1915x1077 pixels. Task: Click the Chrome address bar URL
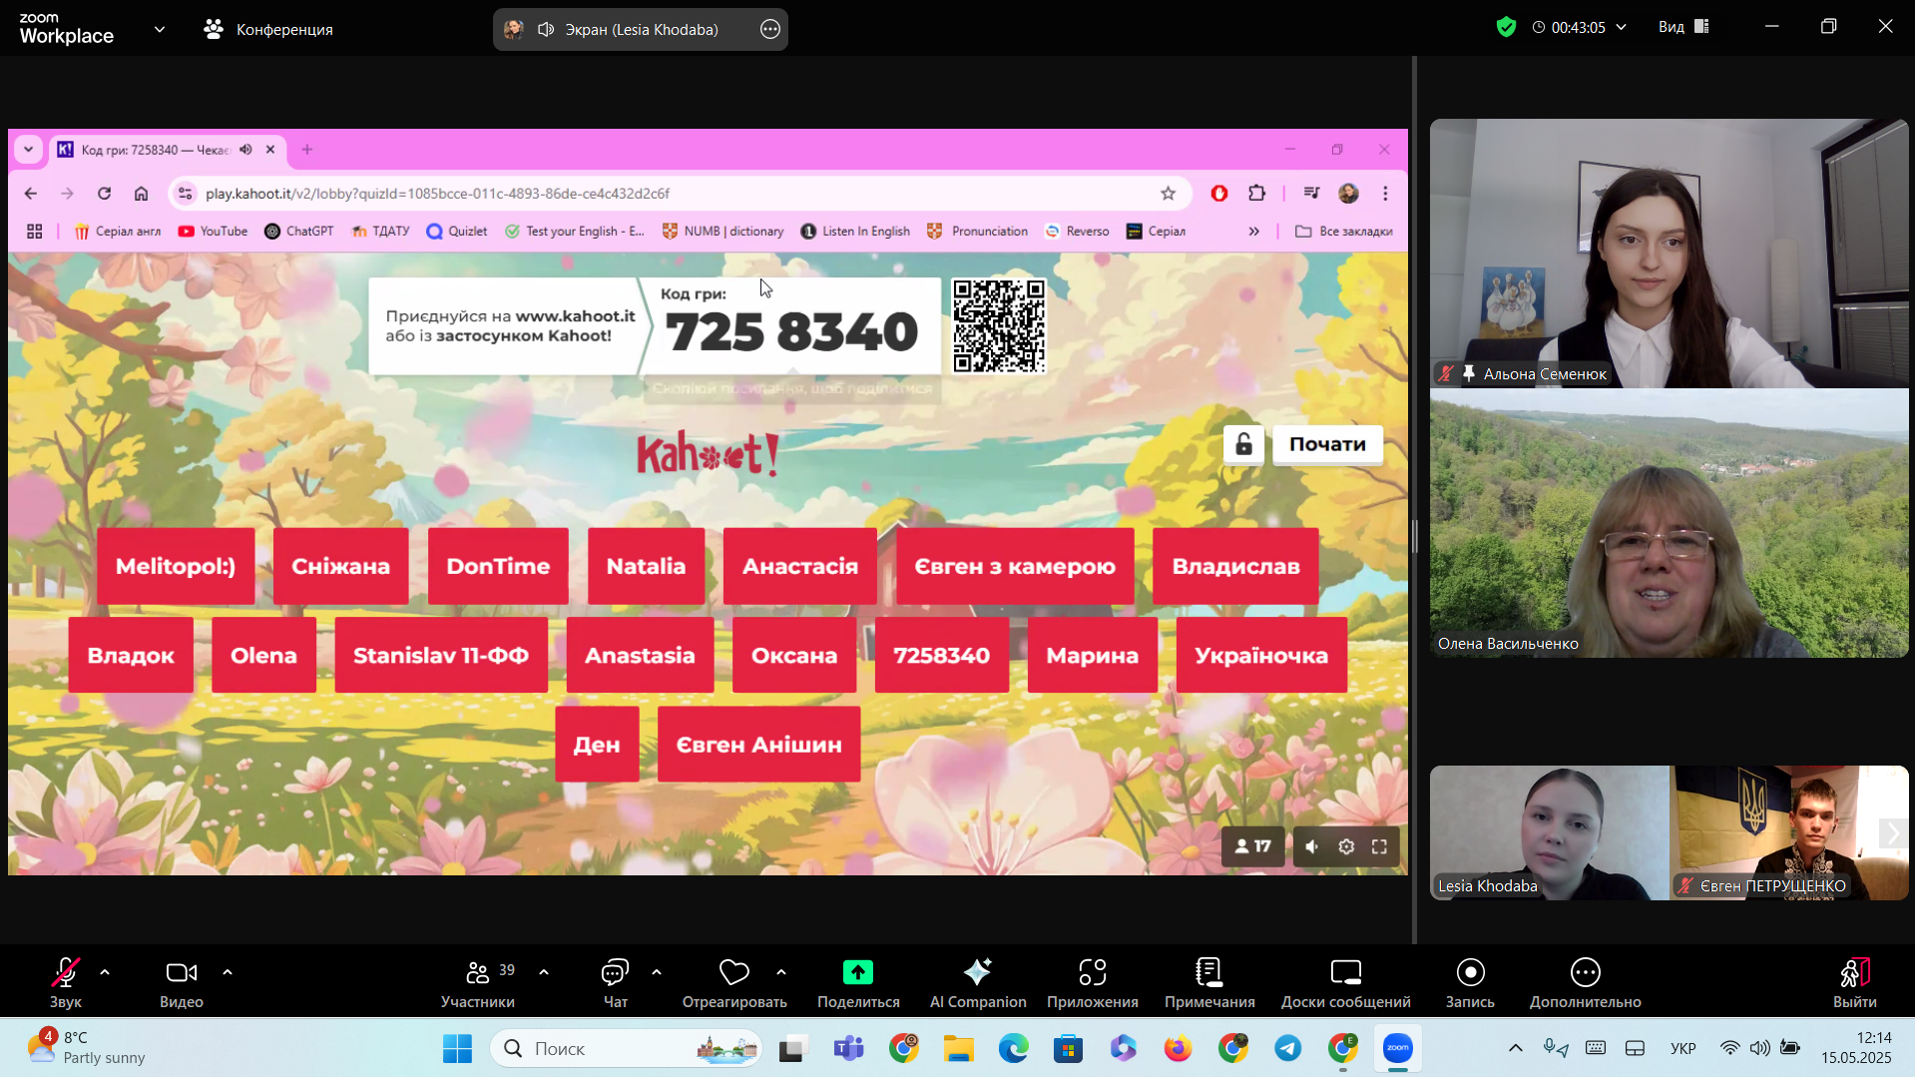coord(437,194)
